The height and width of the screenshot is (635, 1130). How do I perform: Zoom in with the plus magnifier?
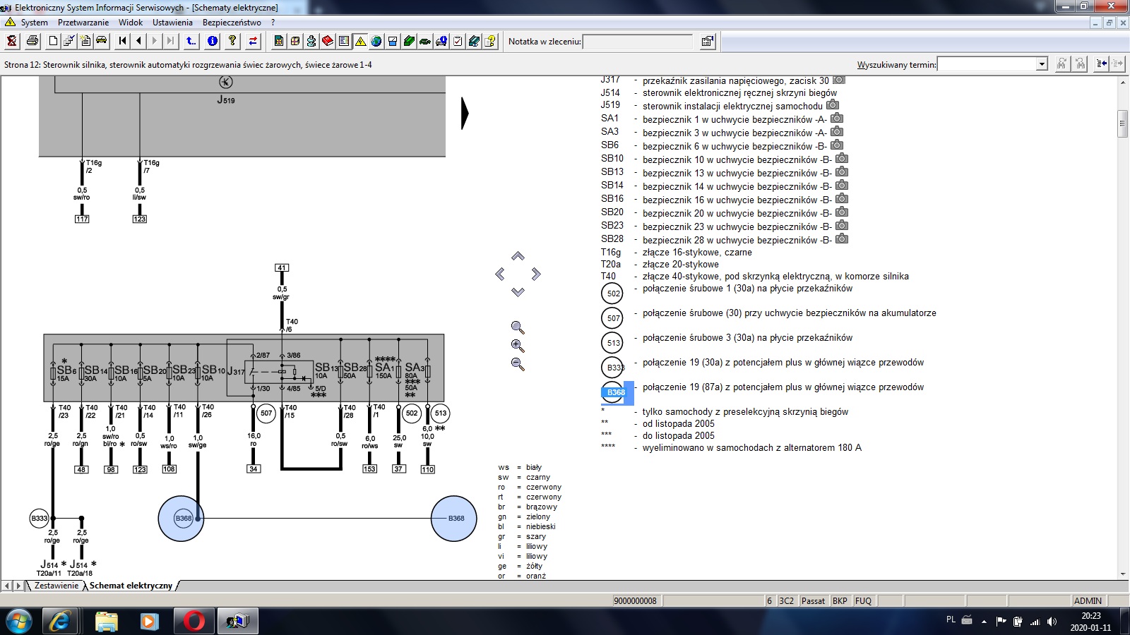(x=518, y=346)
